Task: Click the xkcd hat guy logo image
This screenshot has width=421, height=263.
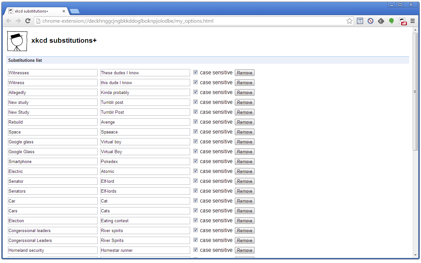Action: coord(17,41)
